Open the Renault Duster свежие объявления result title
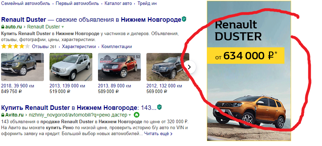322x146 pixels. pyautogui.click(x=91, y=20)
